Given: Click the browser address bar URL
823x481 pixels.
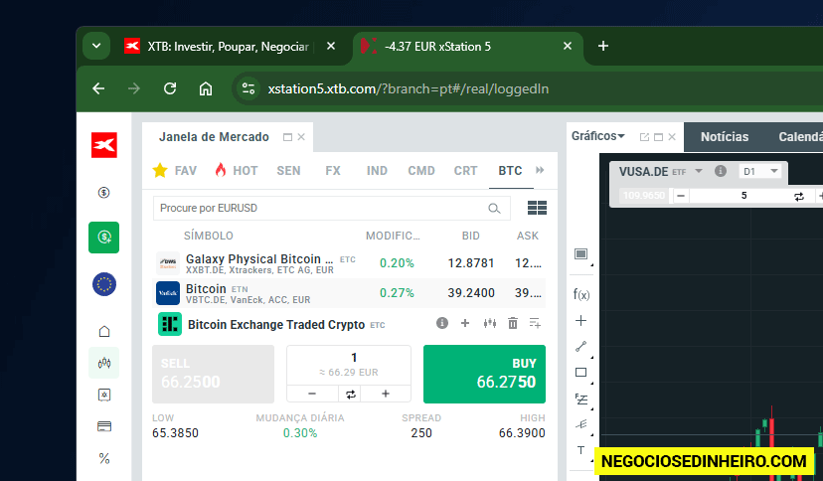Looking at the screenshot, I should click(x=408, y=89).
